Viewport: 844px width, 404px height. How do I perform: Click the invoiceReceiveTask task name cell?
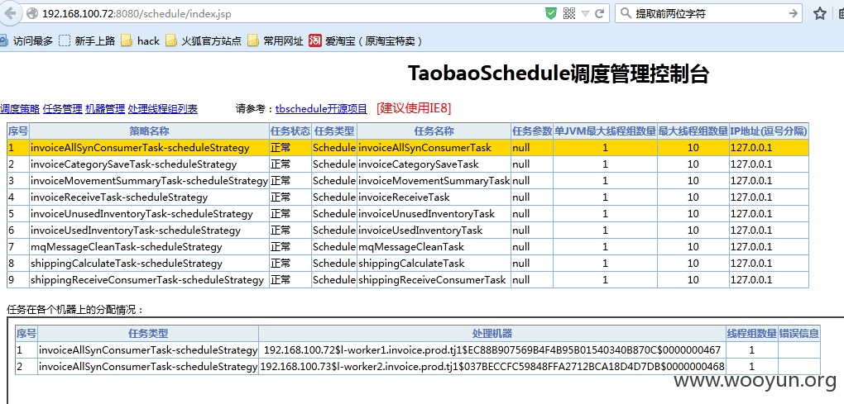coord(434,197)
